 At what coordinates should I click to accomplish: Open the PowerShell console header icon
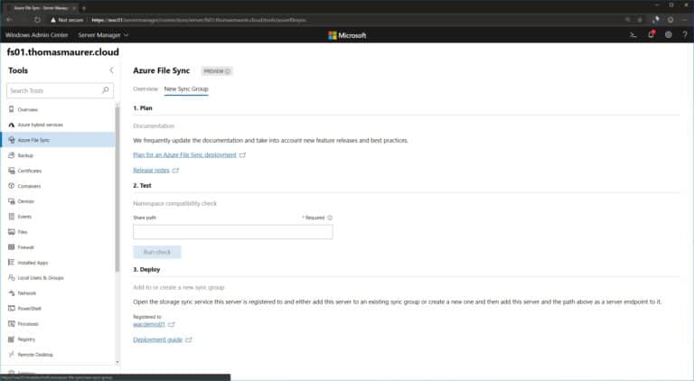(x=633, y=34)
